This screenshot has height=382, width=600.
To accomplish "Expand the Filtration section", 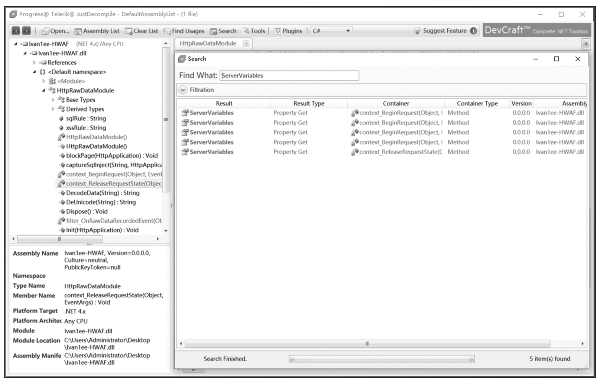I will tap(183, 90).
